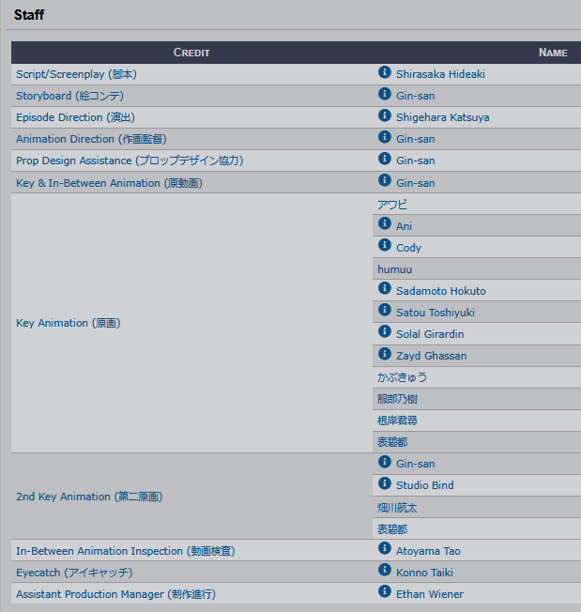Open info icon beside Cody
Screen dimensions: 581x612
point(384,245)
